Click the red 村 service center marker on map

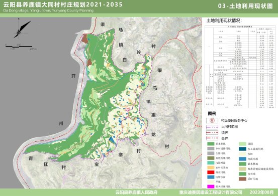128,108
